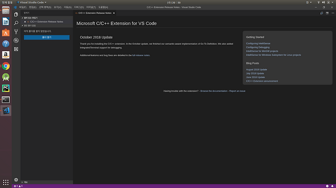Open C/C++ Extension announcement link
The width and height of the screenshot is (336, 188).
(x=262, y=81)
